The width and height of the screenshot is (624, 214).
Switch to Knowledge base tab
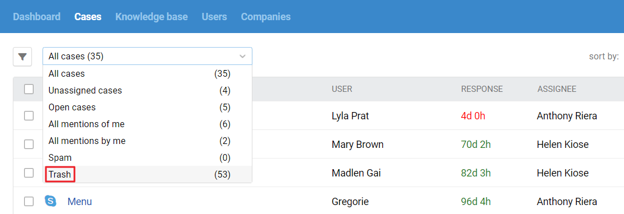151,17
